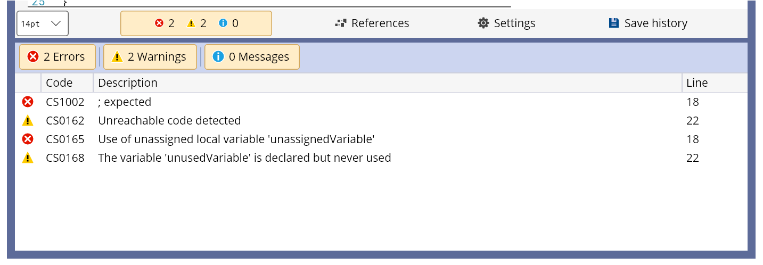Viewport: 763px width, 265px height.
Task: Select the unusedVariable never used warning
Action: [x=244, y=158]
